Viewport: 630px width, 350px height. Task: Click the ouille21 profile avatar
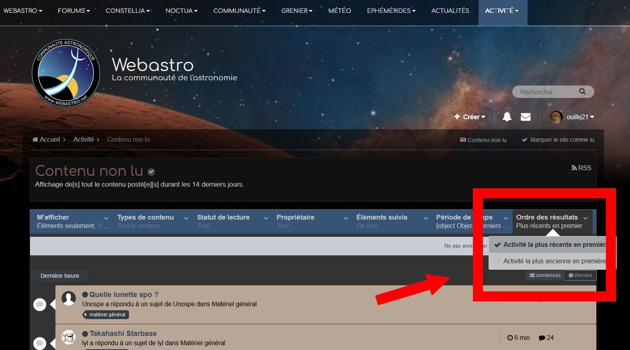point(556,117)
